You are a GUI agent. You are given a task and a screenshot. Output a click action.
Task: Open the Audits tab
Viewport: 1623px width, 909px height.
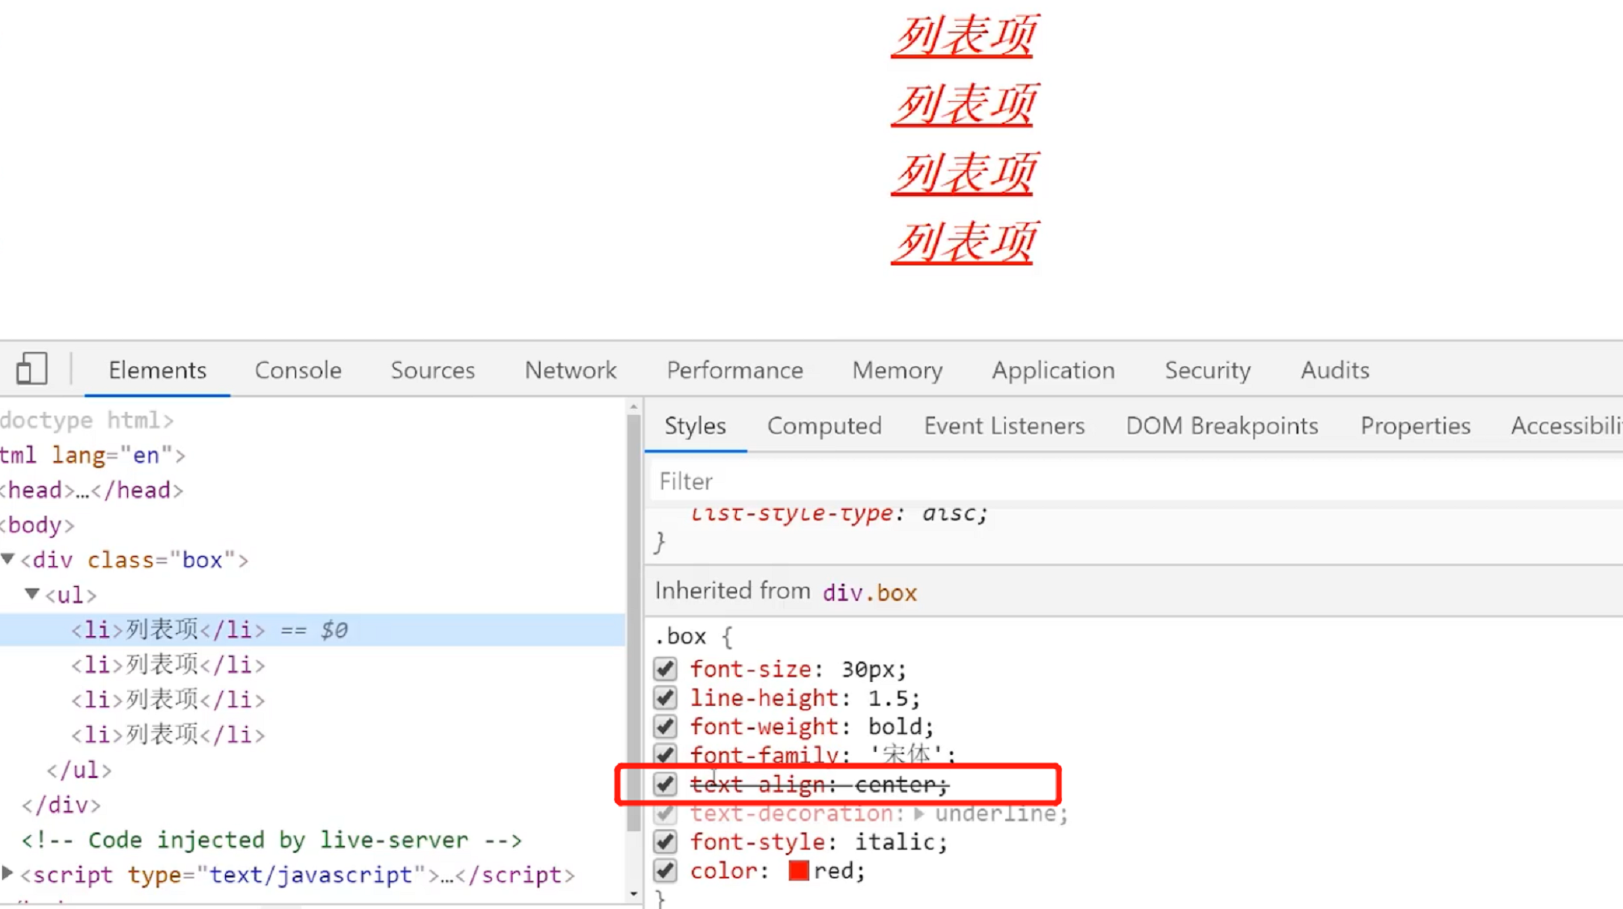tap(1335, 370)
